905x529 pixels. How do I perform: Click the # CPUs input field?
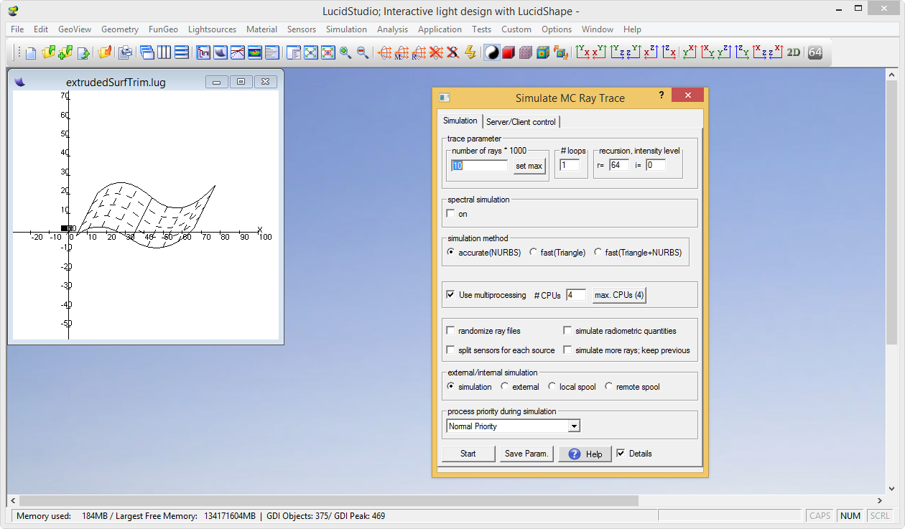point(575,295)
